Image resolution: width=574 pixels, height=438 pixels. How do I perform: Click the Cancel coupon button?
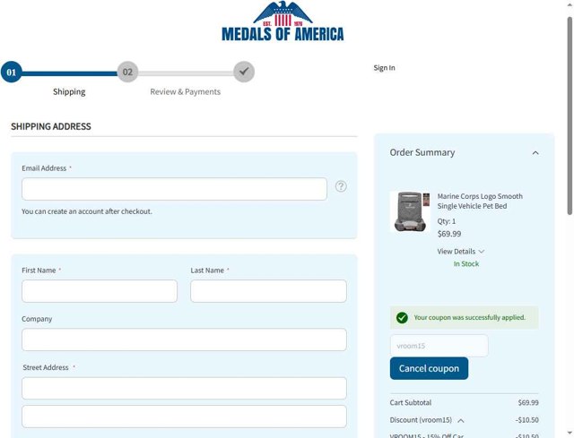pos(429,368)
